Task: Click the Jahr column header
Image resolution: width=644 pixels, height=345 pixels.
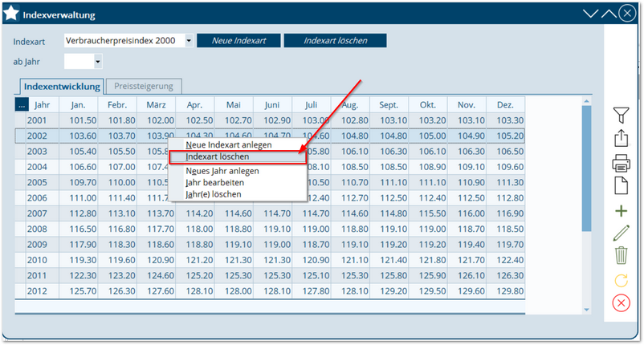Action: coord(43,105)
